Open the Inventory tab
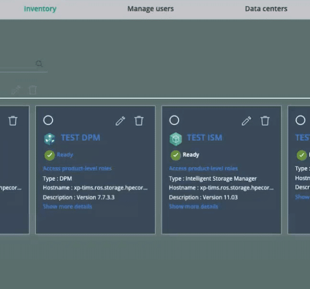The height and width of the screenshot is (289, 310). (40, 8)
